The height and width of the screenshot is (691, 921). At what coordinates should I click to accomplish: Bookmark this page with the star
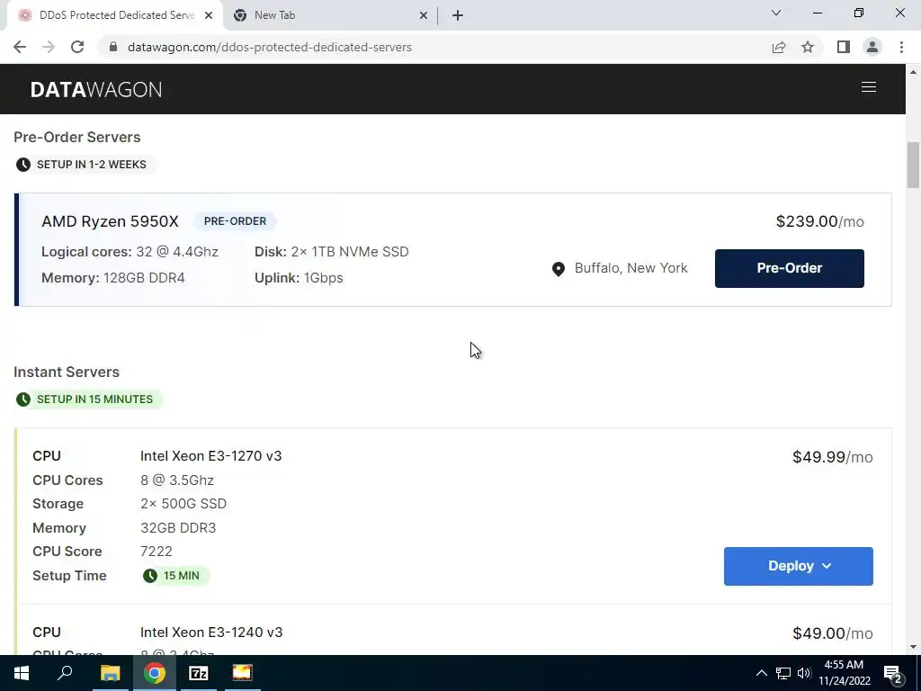808,47
